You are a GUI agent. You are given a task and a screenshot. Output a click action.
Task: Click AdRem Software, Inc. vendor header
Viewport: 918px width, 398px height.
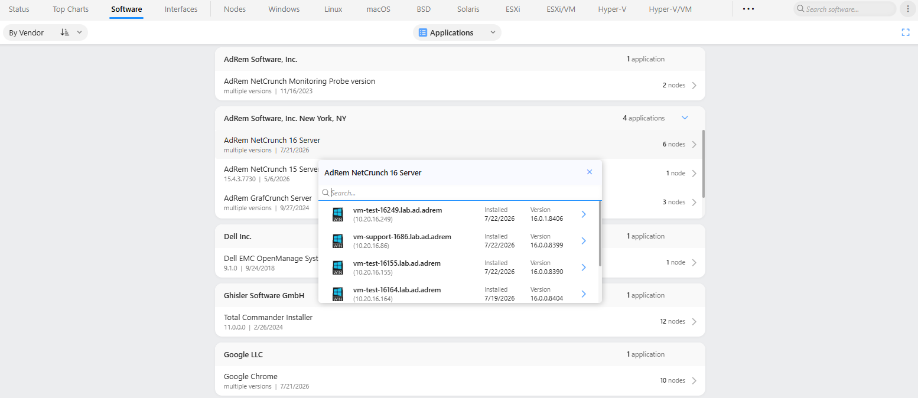pos(261,59)
